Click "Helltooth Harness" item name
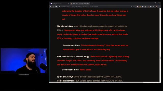Viewport: 163px width, 91px height. 66,81
